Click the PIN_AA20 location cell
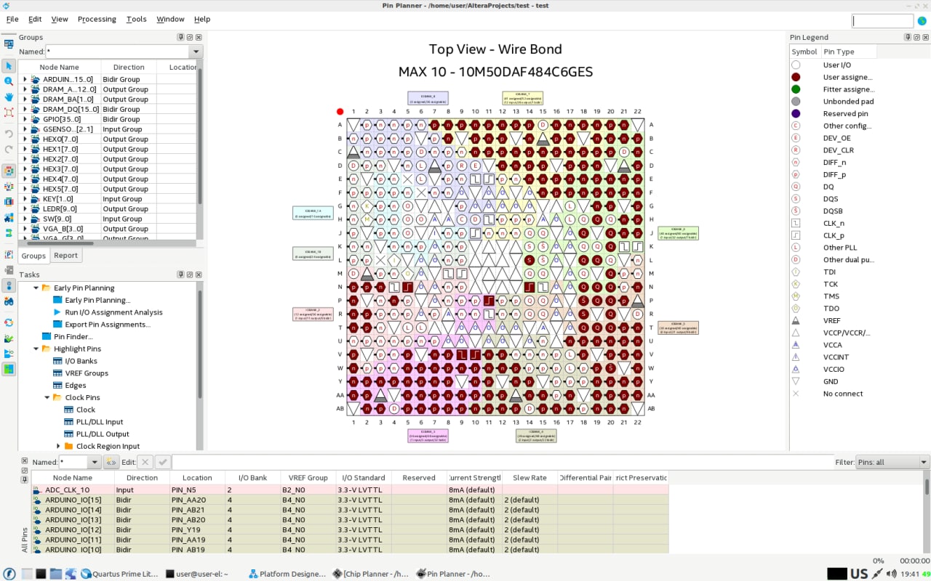The width and height of the screenshot is (931, 581). (197, 500)
